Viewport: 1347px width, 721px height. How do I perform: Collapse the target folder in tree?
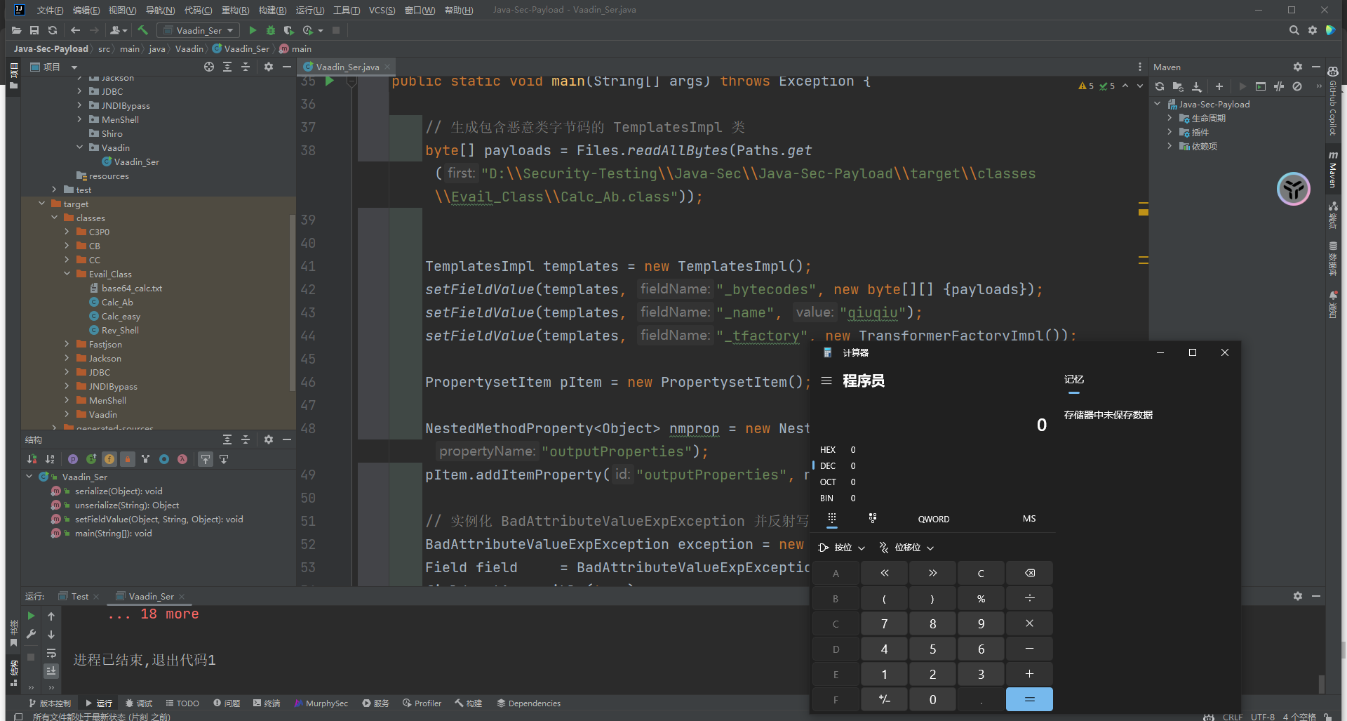pos(42,204)
